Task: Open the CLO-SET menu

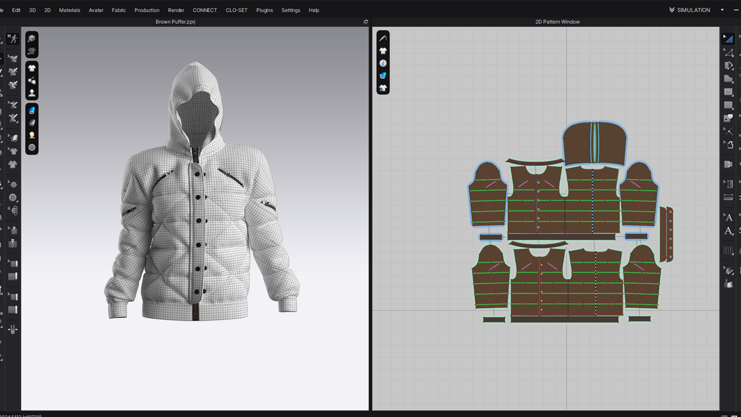Action: pos(237,10)
